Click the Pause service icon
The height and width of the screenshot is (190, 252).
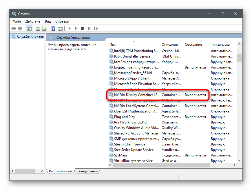89,28
